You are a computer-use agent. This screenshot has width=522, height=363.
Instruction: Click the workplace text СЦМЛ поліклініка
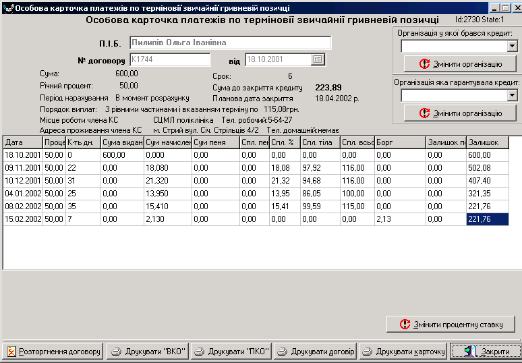click(x=183, y=120)
